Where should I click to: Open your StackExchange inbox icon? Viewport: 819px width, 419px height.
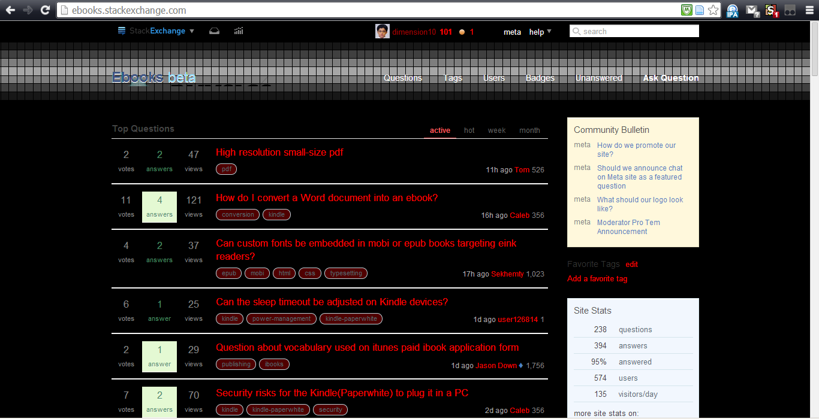(x=214, y=31)
